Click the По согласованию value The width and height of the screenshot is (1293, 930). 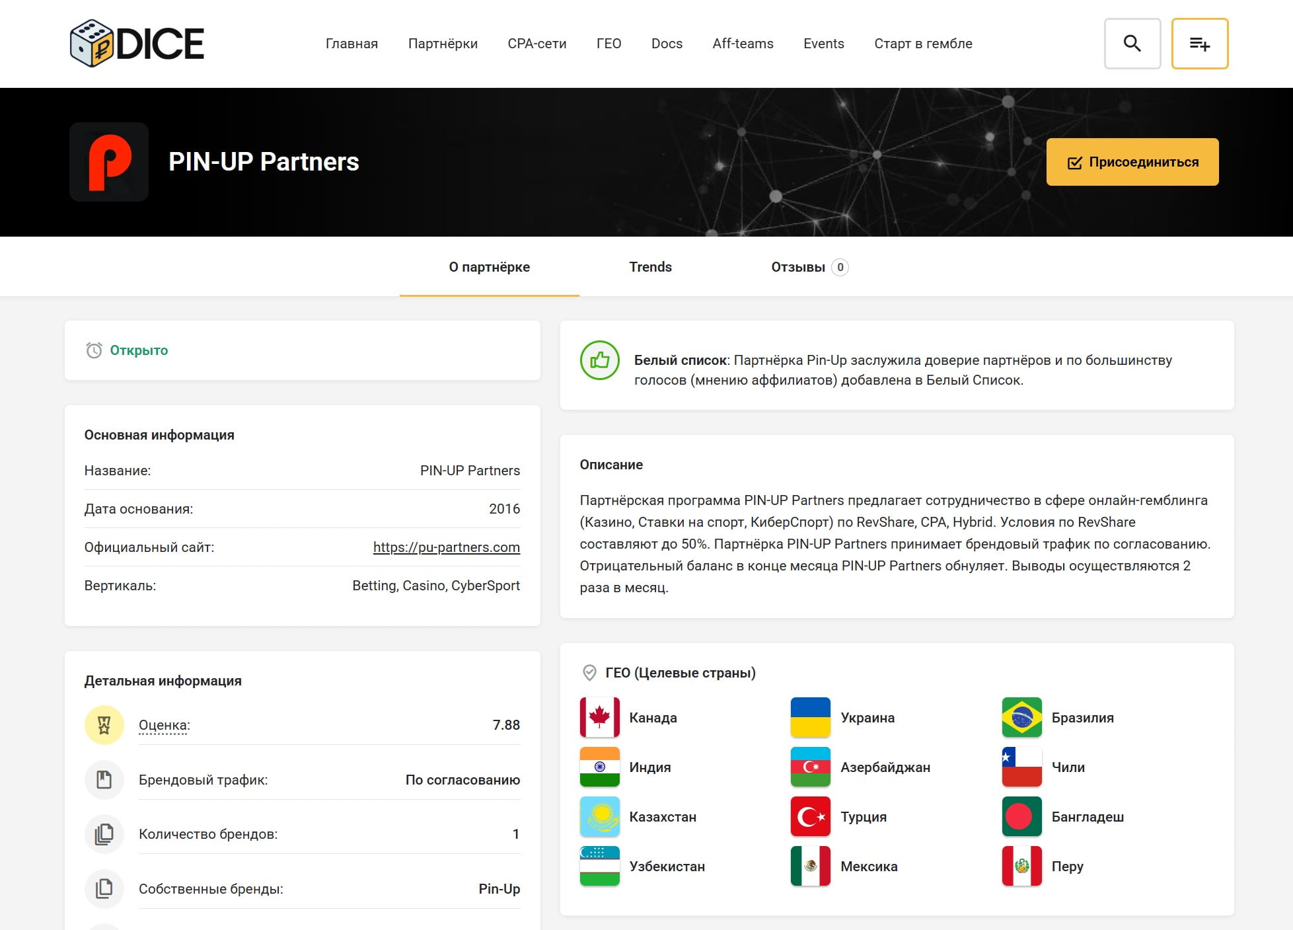pos(463,780)
